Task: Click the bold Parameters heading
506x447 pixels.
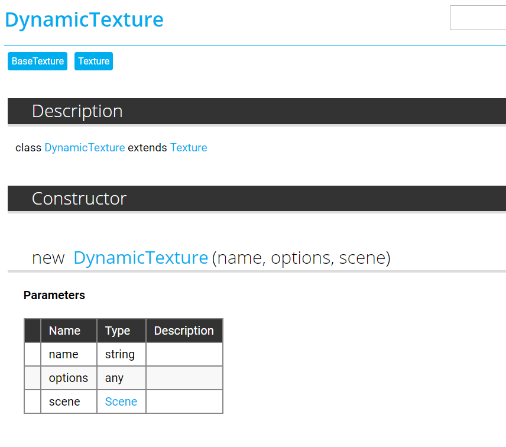Action: pos(54,296)
